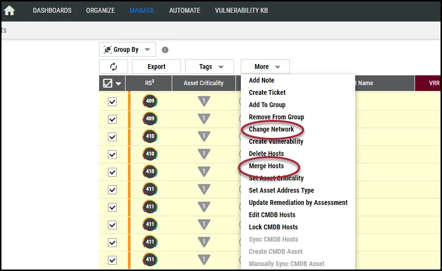Sort by Asset Criticality column header
This screenshot has height=271, width=442.
[204, 83]
